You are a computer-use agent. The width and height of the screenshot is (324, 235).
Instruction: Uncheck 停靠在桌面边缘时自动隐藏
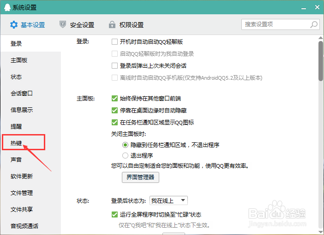click(114, 111)
